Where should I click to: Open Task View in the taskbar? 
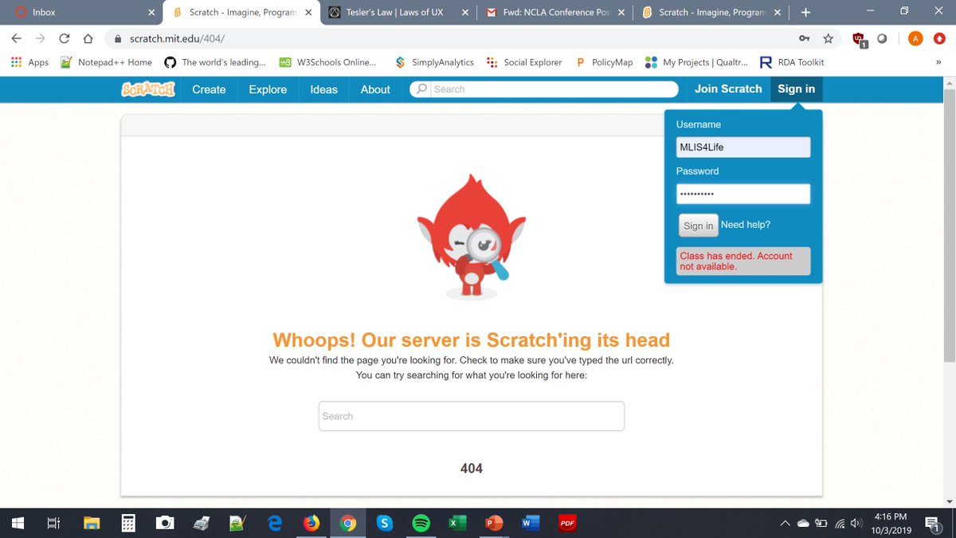(53, 523)
